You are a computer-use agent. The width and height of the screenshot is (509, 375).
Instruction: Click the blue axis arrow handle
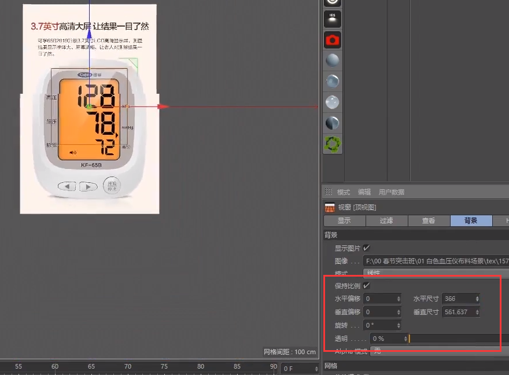click(89, 34)
